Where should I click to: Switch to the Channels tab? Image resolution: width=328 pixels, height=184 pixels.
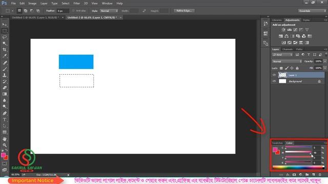click(x=287, y=50)
